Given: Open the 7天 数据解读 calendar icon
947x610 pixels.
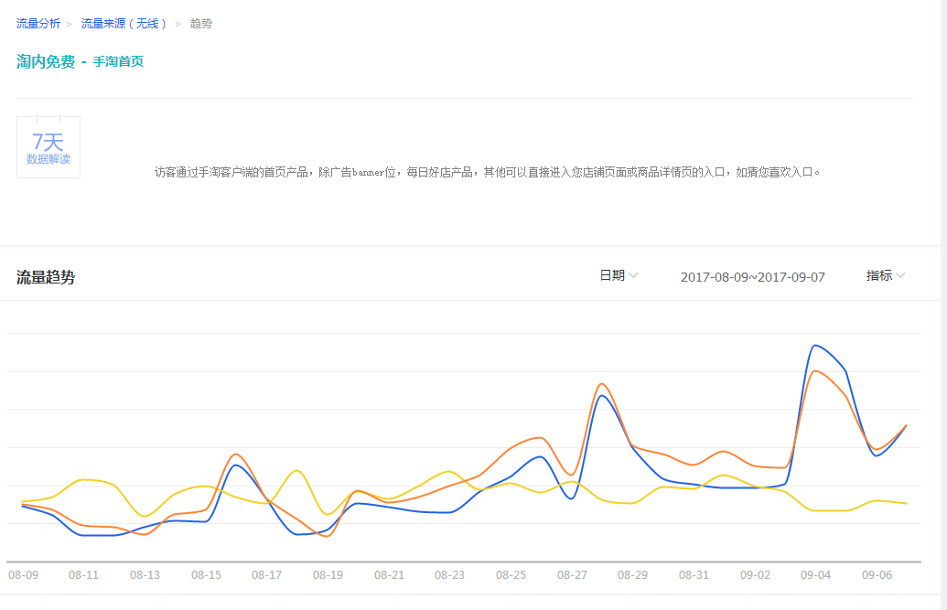Looking at the screenshot, I should coord(48,146).
